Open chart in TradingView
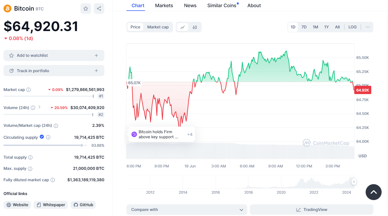This screenshot has height=216, width=388. click(312, 210)
